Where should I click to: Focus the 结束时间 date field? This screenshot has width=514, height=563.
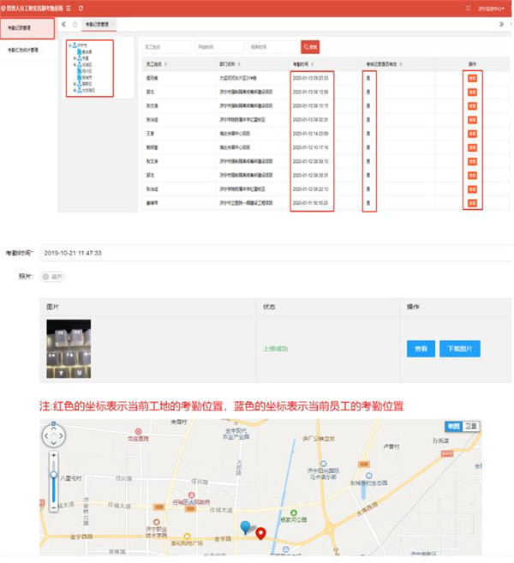click(x=272, y=47)
